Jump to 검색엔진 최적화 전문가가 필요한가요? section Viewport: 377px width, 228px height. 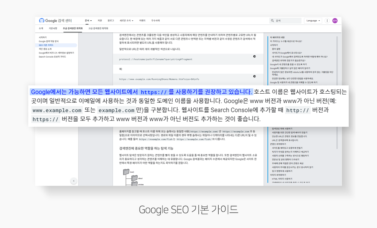[288, 61]
